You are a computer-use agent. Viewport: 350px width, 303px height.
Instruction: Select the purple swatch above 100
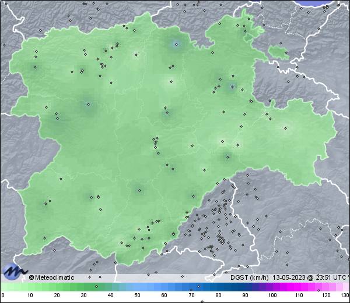(x=272, y=287)
